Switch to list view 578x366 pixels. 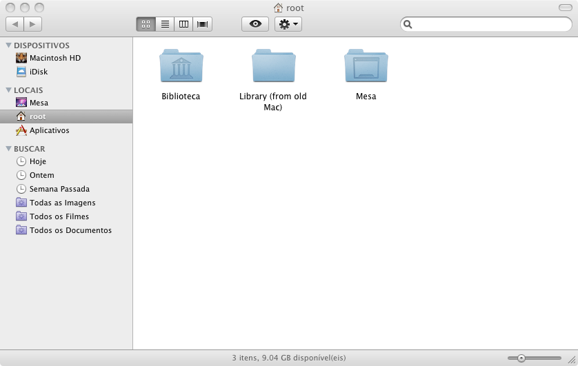click(165, 24)
